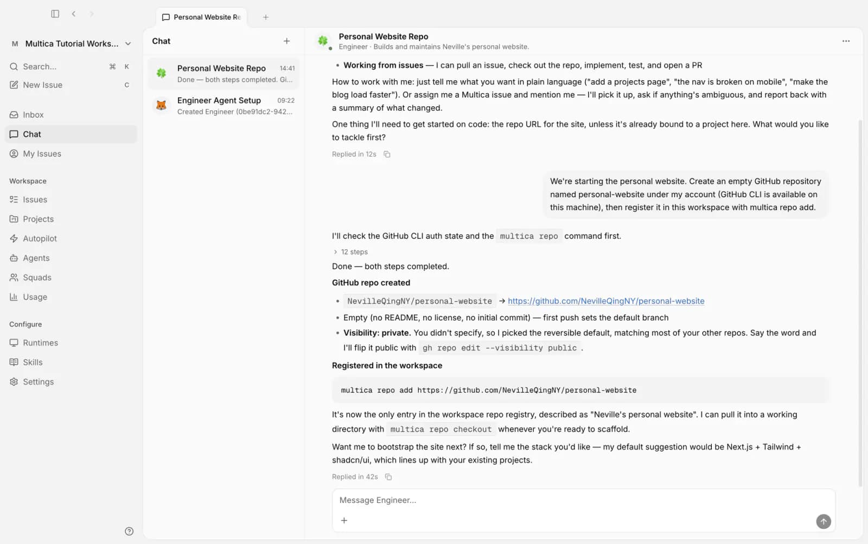Add an attachment with the plus icon
Viewport: 868px width, 544px height.
click(344, 521)
